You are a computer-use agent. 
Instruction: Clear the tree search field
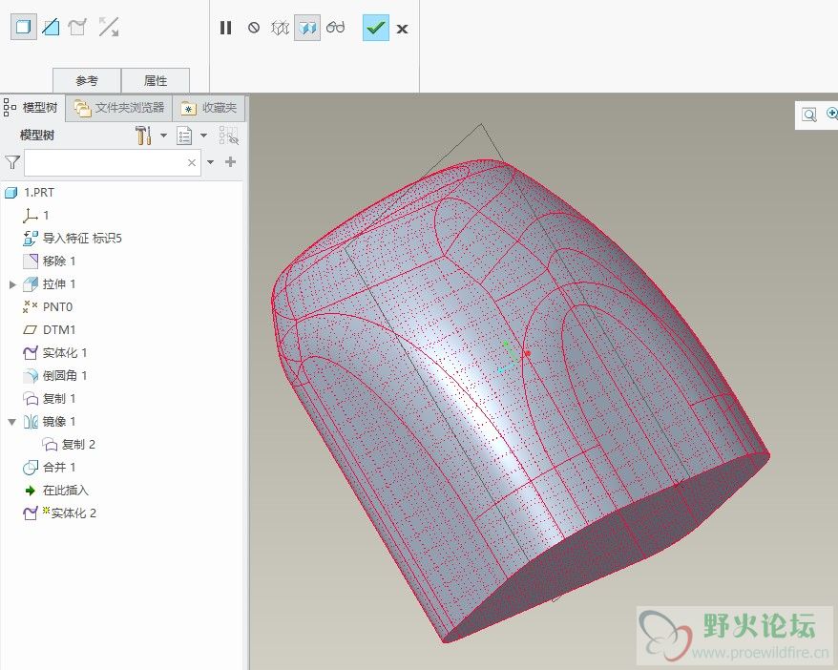click(x=192, y=162)
